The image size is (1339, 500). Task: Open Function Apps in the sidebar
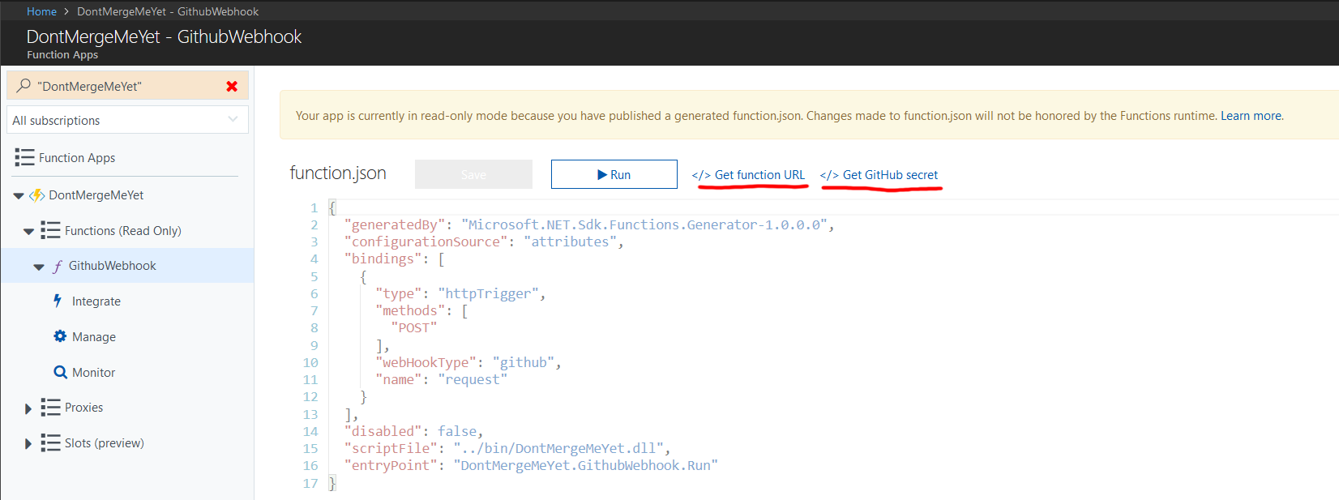tap(77, 157)
